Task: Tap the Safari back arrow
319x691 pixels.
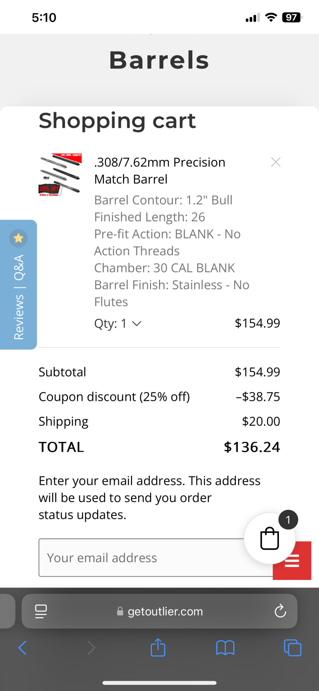Action: coord(23,647)
